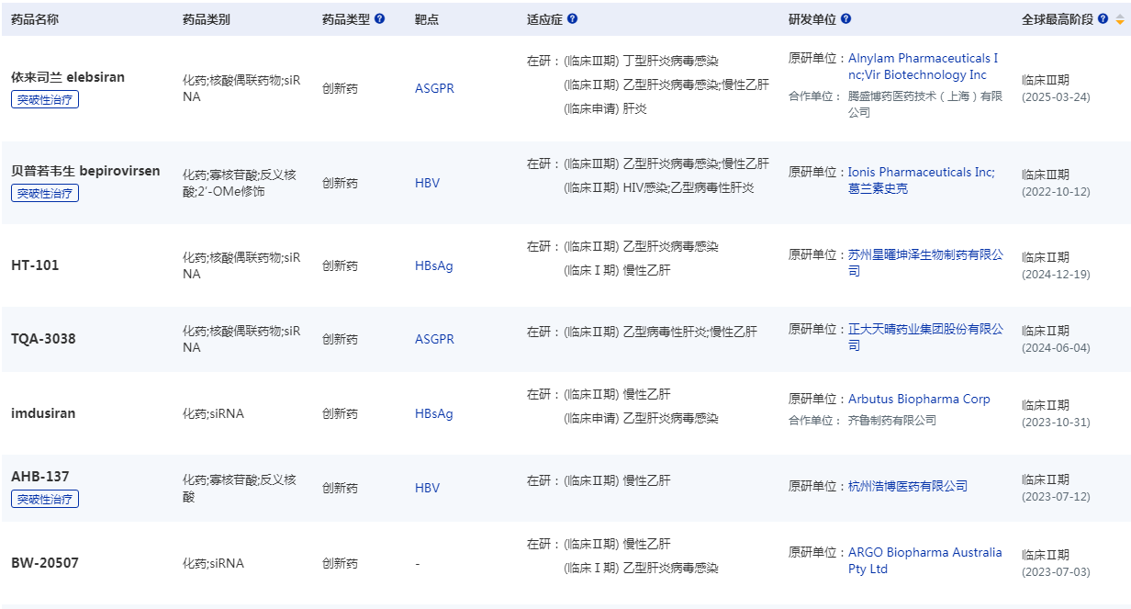
Task: Click 丁型肝炎病毒感染 indication for elebsiran
Action: point(671,61)
